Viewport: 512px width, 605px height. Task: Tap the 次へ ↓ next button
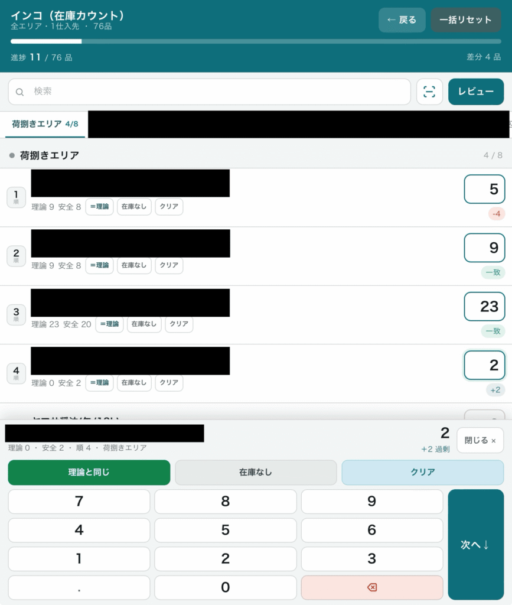pyautogui.click(x=476, y=544)
